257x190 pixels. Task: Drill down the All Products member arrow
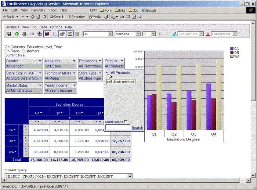[107, 73]
